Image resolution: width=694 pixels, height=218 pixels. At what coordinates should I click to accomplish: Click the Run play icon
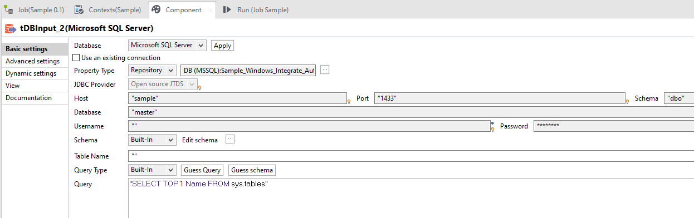pos(227,10)
